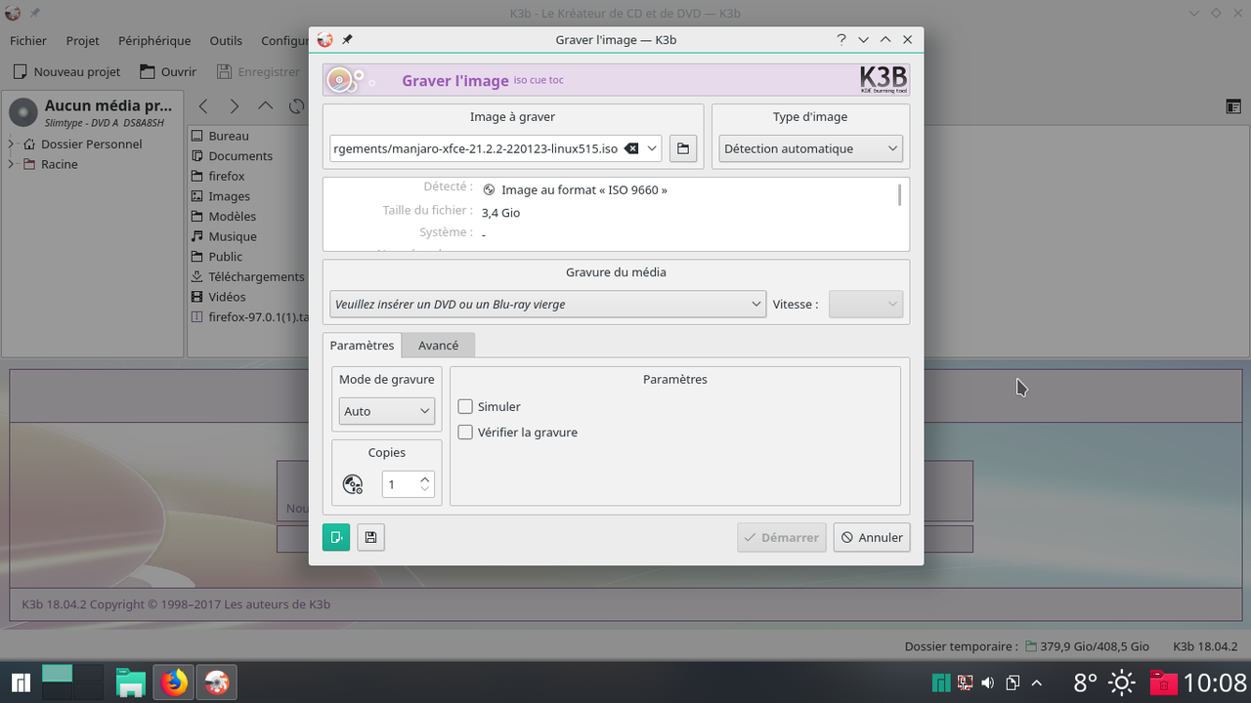
Task: Select the Public folder
Action: click(x=225, y=257)
